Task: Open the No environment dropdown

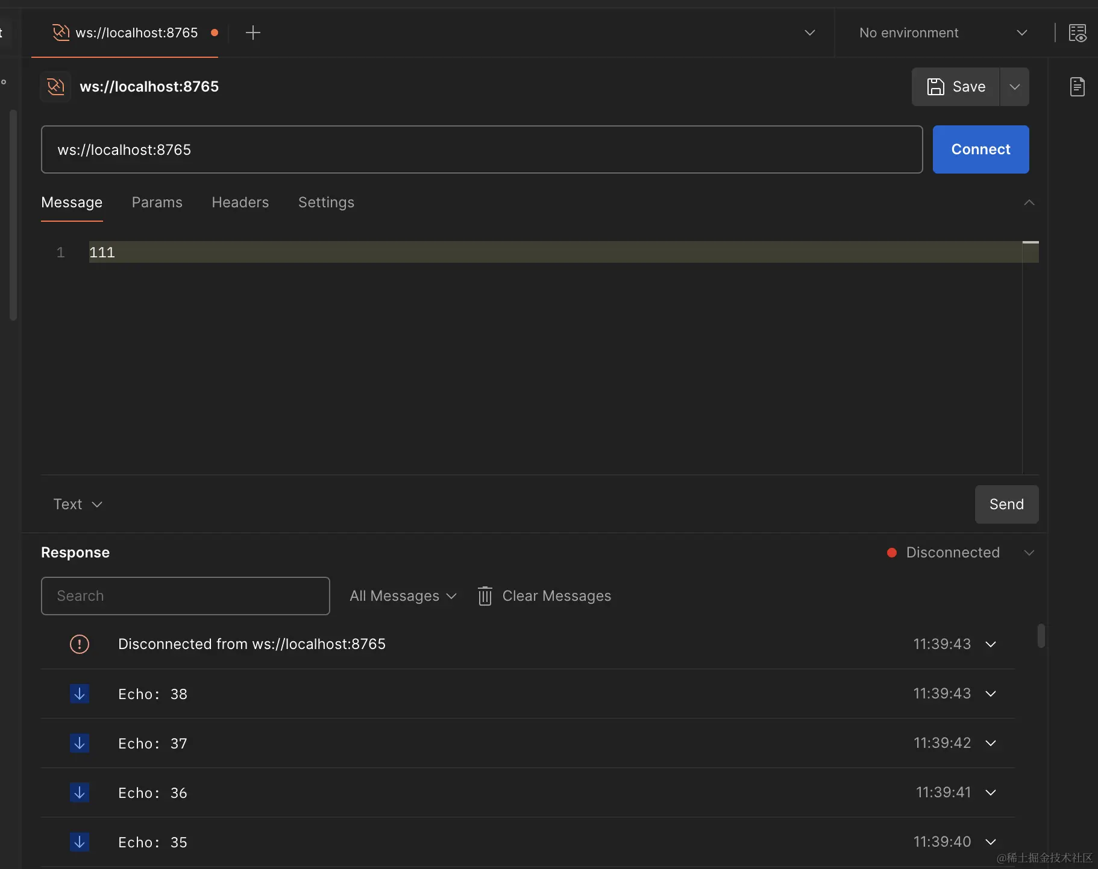Action: click(943, 33)
